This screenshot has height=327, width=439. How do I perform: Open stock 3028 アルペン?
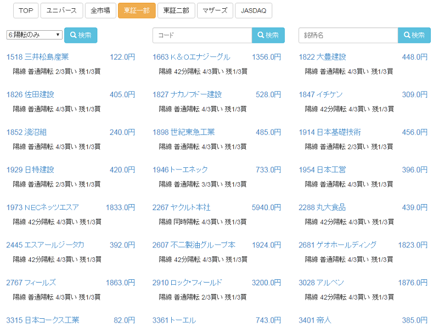[x=321, y=283]
